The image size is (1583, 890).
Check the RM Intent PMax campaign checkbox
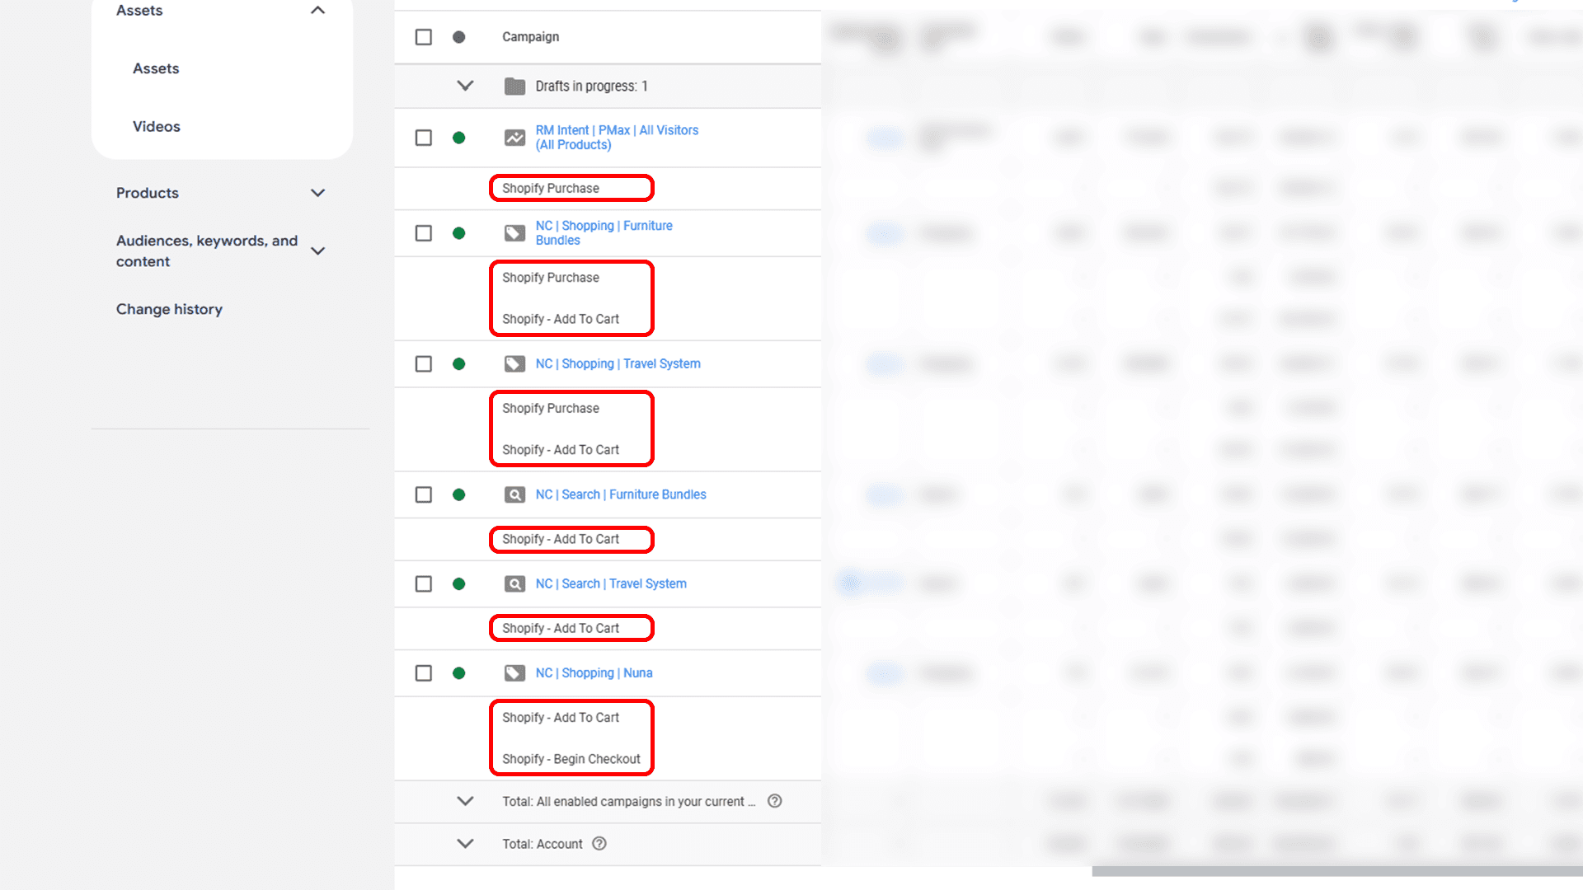[x=424, y=138]
